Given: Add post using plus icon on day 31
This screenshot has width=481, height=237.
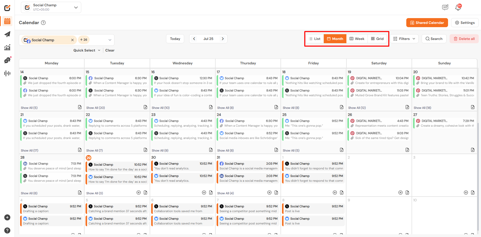Looking at the screenshot, I should pos(269,193).
